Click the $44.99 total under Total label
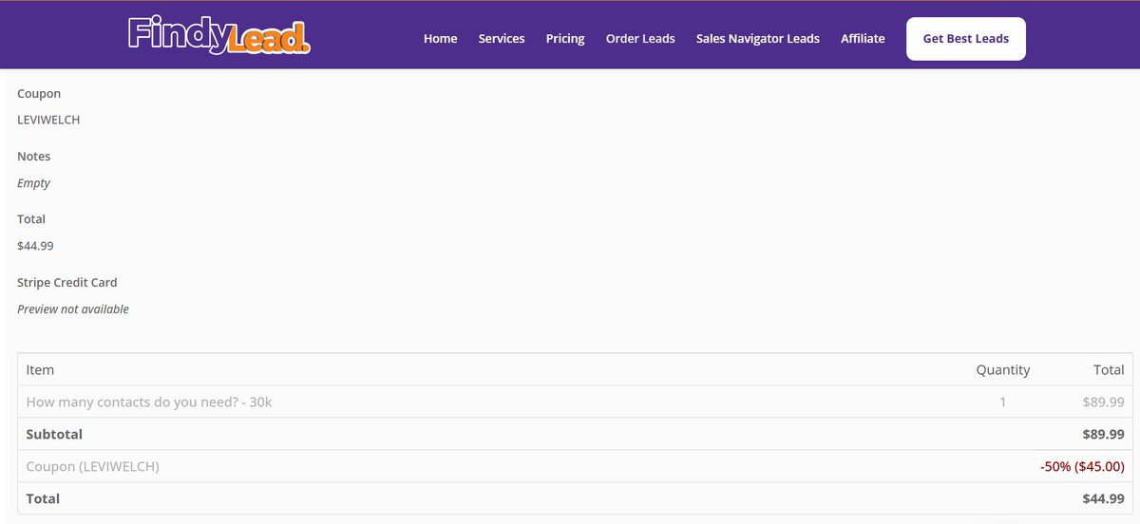Screen dimensions: 1140x524 click(x=35, y=246)
